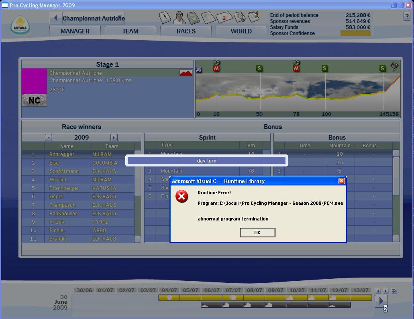Select the 10/07 date on the timeline
Viewport: 414px width, 319px height.
point(297,290)
